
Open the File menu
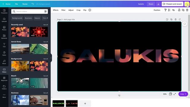16,4
